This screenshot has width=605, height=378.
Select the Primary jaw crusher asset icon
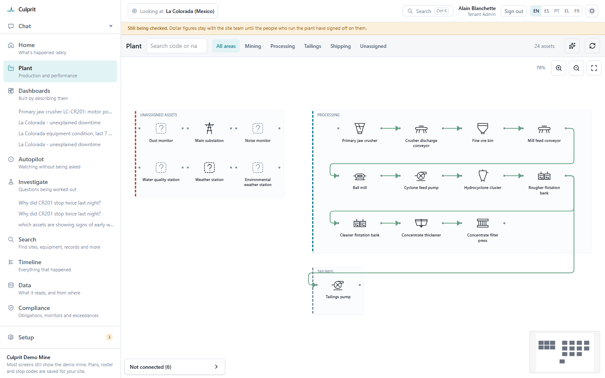(360, 128)
